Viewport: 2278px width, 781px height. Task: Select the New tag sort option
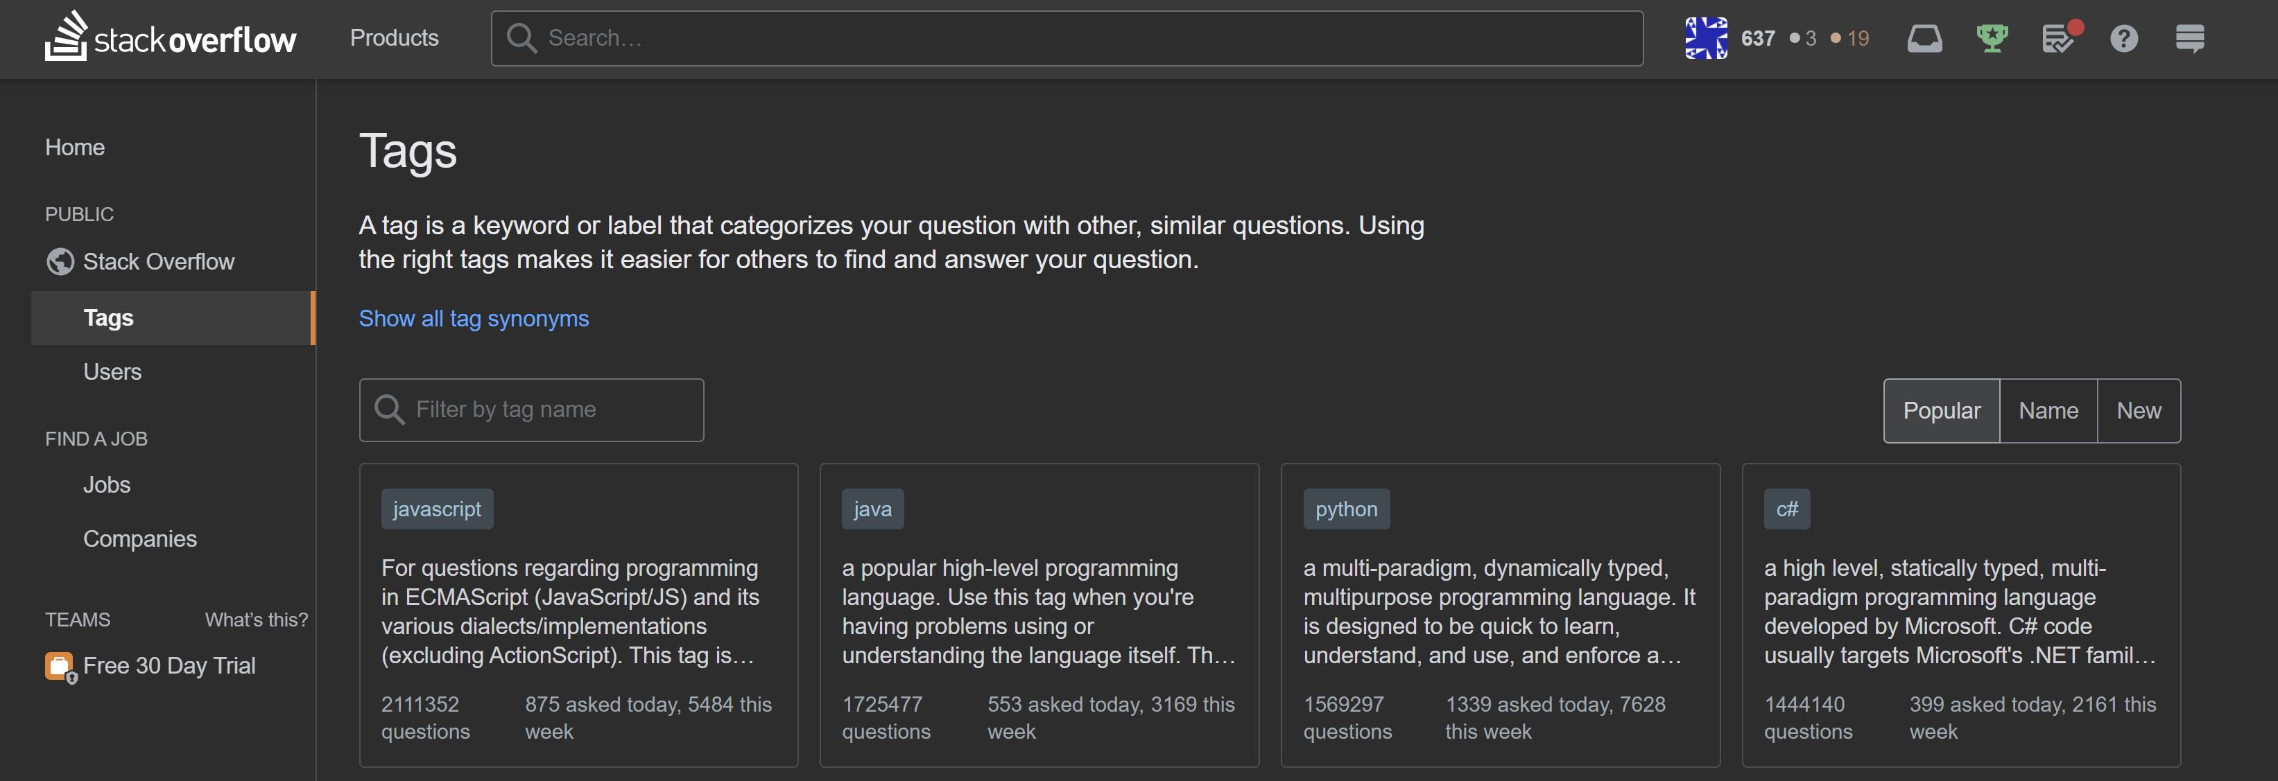tap(2139, 410)
